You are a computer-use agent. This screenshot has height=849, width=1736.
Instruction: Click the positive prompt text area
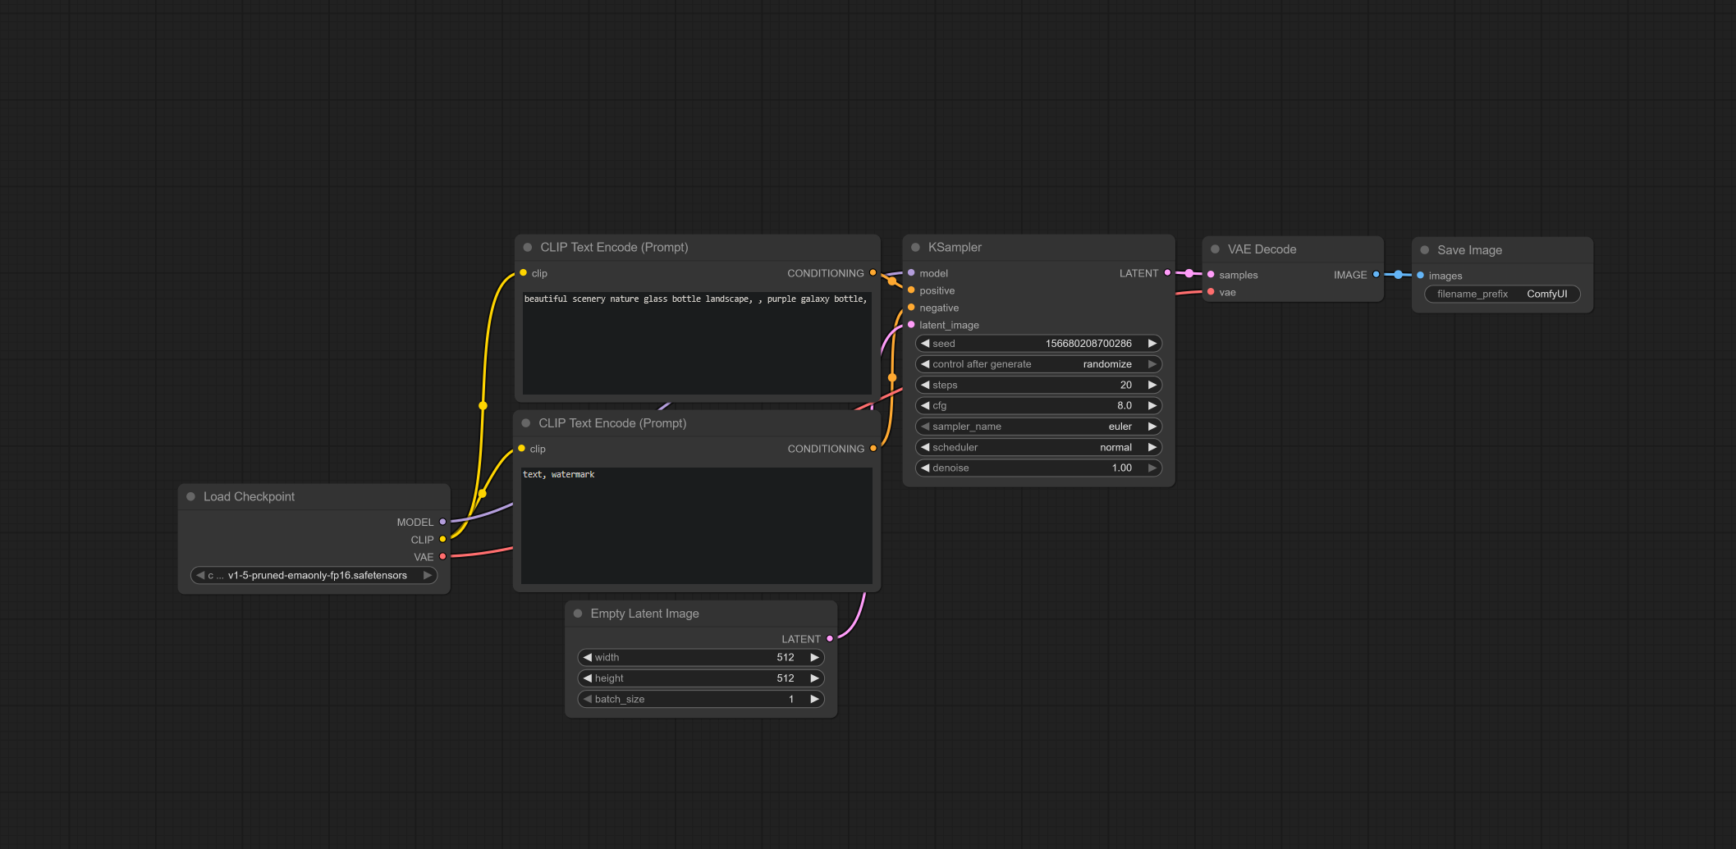coord(697,342)
